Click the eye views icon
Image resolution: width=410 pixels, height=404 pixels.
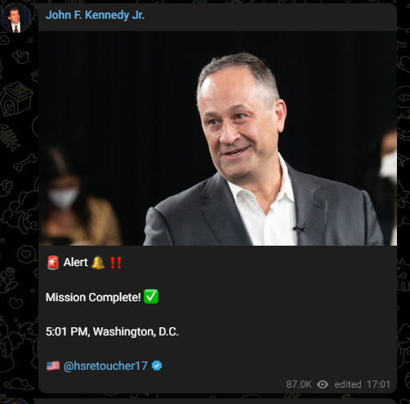click(323, 384)
